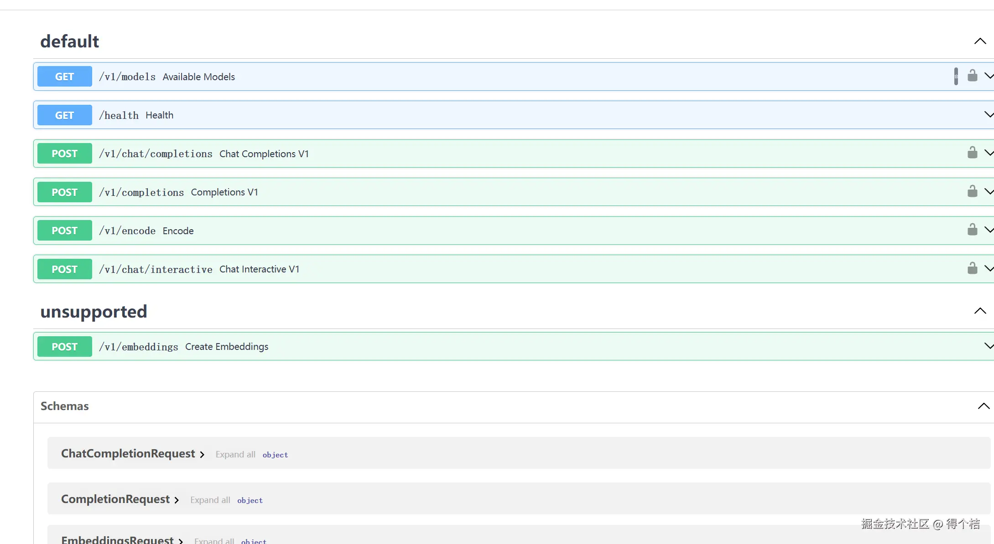Open the /v1/chat/completions endpoint path

point(156,154)
